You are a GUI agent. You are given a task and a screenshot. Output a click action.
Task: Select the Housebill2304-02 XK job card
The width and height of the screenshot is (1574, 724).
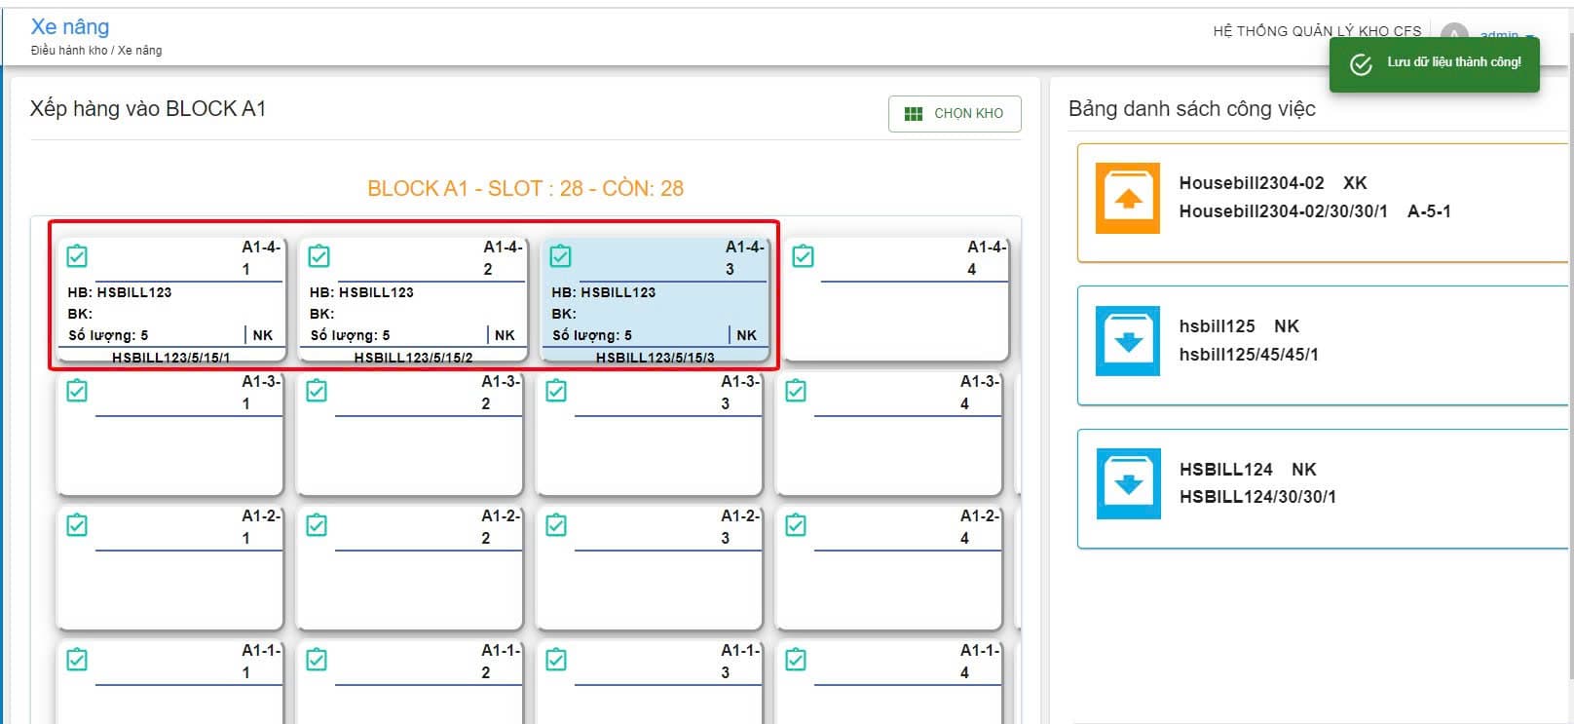(1323, 203)
